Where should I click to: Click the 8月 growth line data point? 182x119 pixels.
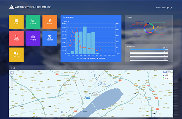(97, 51)
